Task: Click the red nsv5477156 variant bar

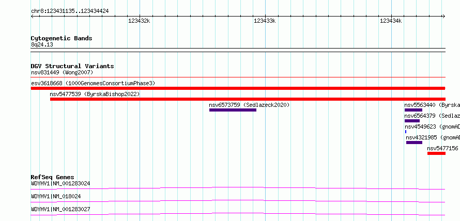Action: [x=436, y=153]
